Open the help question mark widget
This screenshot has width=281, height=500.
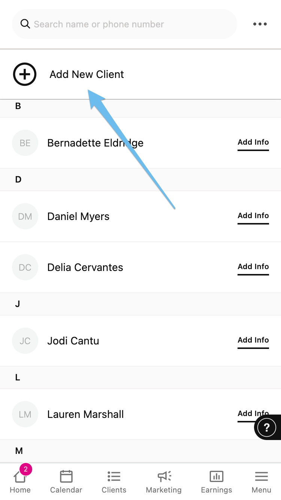[x=267, y=427]
